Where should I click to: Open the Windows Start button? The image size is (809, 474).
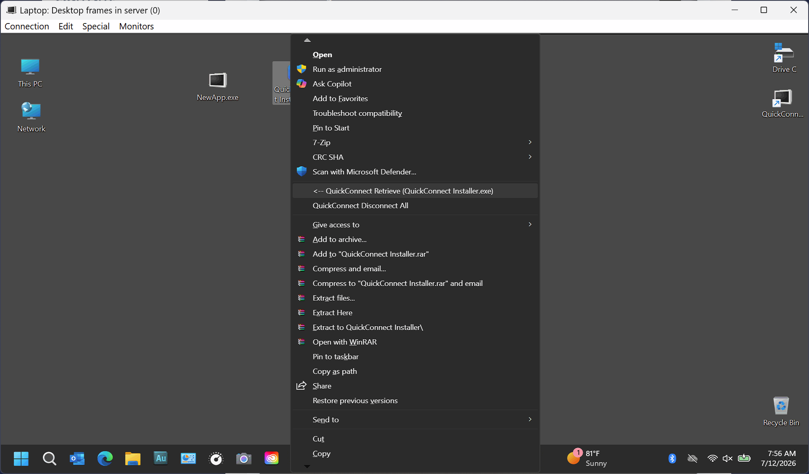point(21,458)
